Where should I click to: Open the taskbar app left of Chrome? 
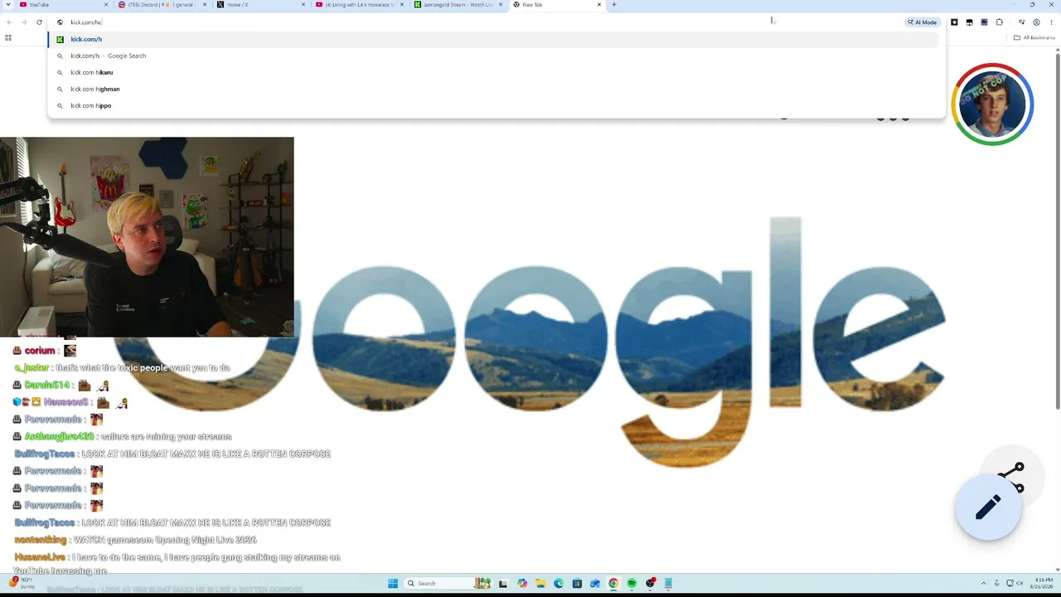point(595,583)
